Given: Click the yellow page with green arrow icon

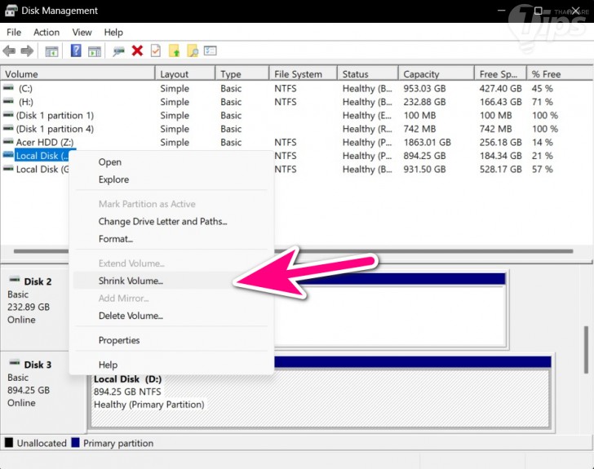Looking at the screenshot, I should point(175,51).
